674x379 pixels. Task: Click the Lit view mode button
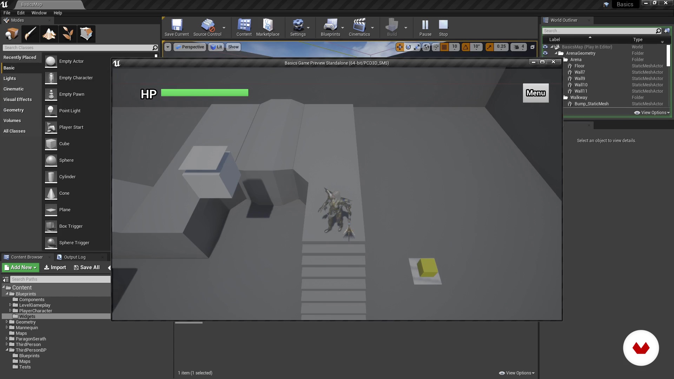click(216, 47)
